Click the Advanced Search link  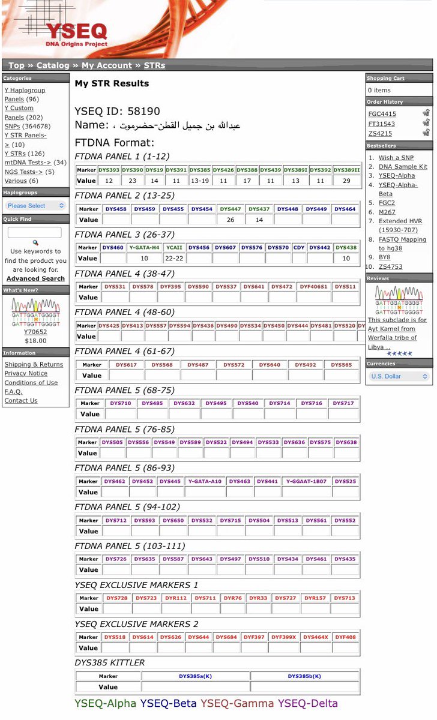35,278
